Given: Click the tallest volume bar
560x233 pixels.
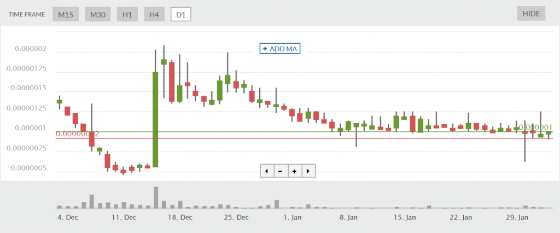Looking at the screenshot, I should [156, 197].
